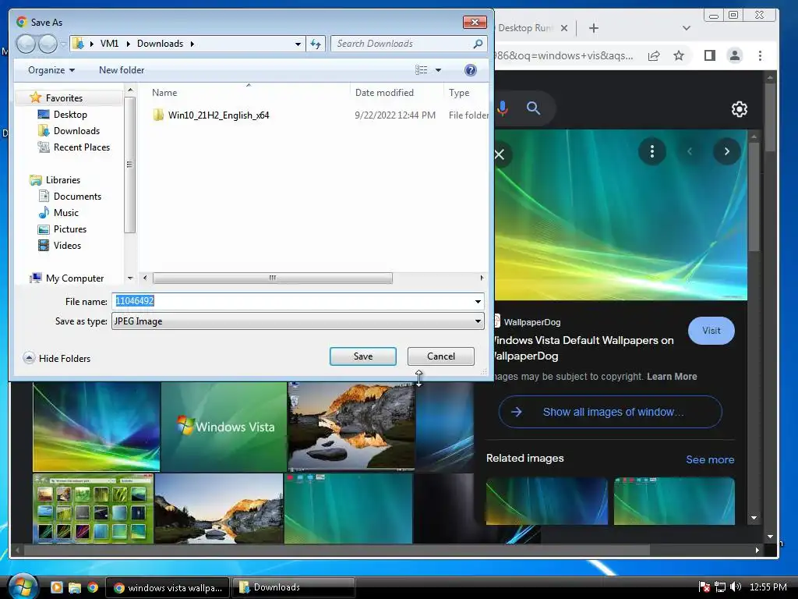Open the mountain lake desktop thumbnail
Viewport: 798px width, 599px height.
pos(351,427)
